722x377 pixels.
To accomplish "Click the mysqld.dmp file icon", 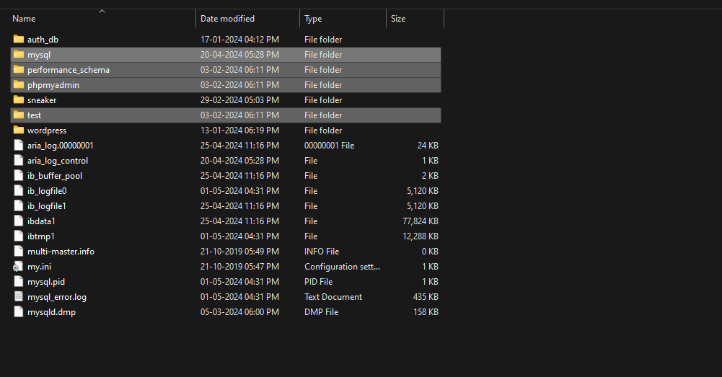I will pos(19,312).
